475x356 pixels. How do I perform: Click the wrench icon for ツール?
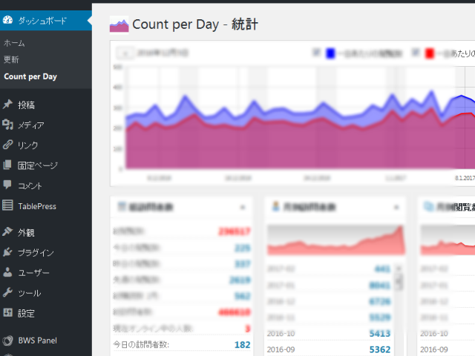tap(7, 292)
